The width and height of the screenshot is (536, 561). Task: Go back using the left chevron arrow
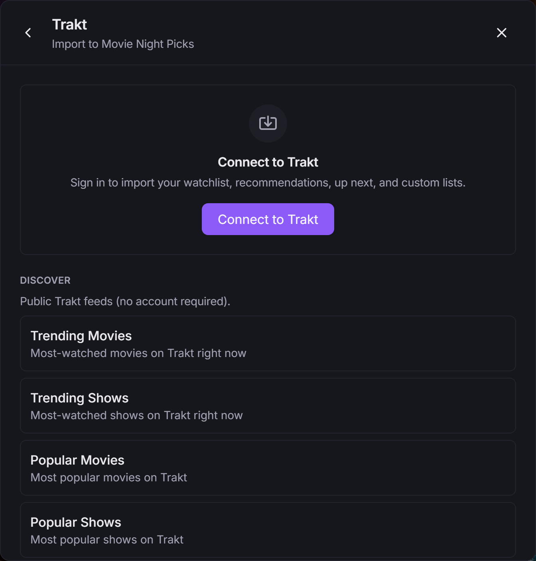[x=28, y=33]
